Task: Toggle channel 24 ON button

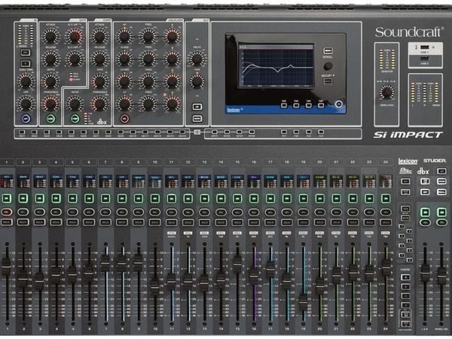Action: click(x=386, y=198)
